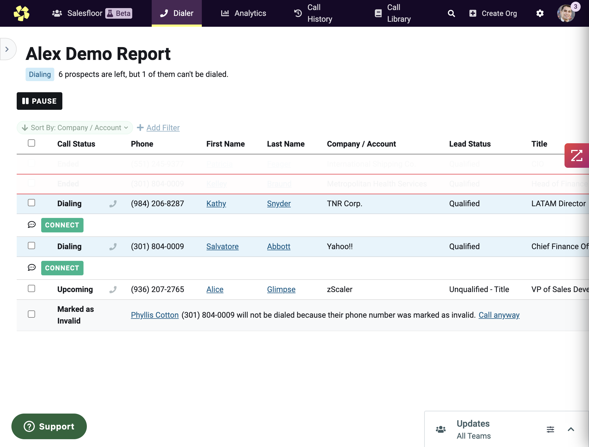Open Sort By Company / Account dropdown
The height and width of the screenshot is (447, 589).
[75, 128]
